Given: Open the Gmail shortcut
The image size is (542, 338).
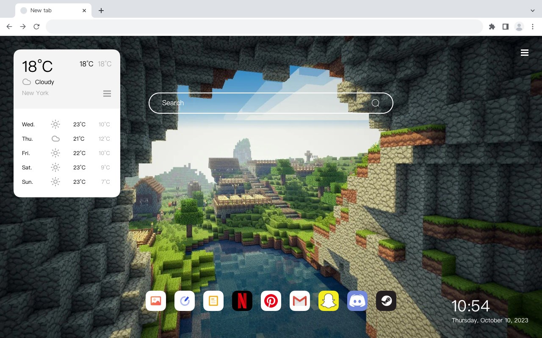Looking at the screenshot, I should point(300,301).
